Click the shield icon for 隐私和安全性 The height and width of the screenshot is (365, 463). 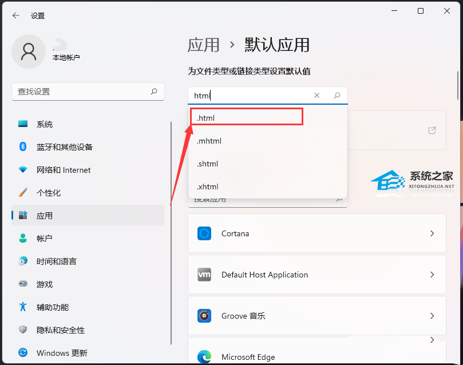[23, 330]
